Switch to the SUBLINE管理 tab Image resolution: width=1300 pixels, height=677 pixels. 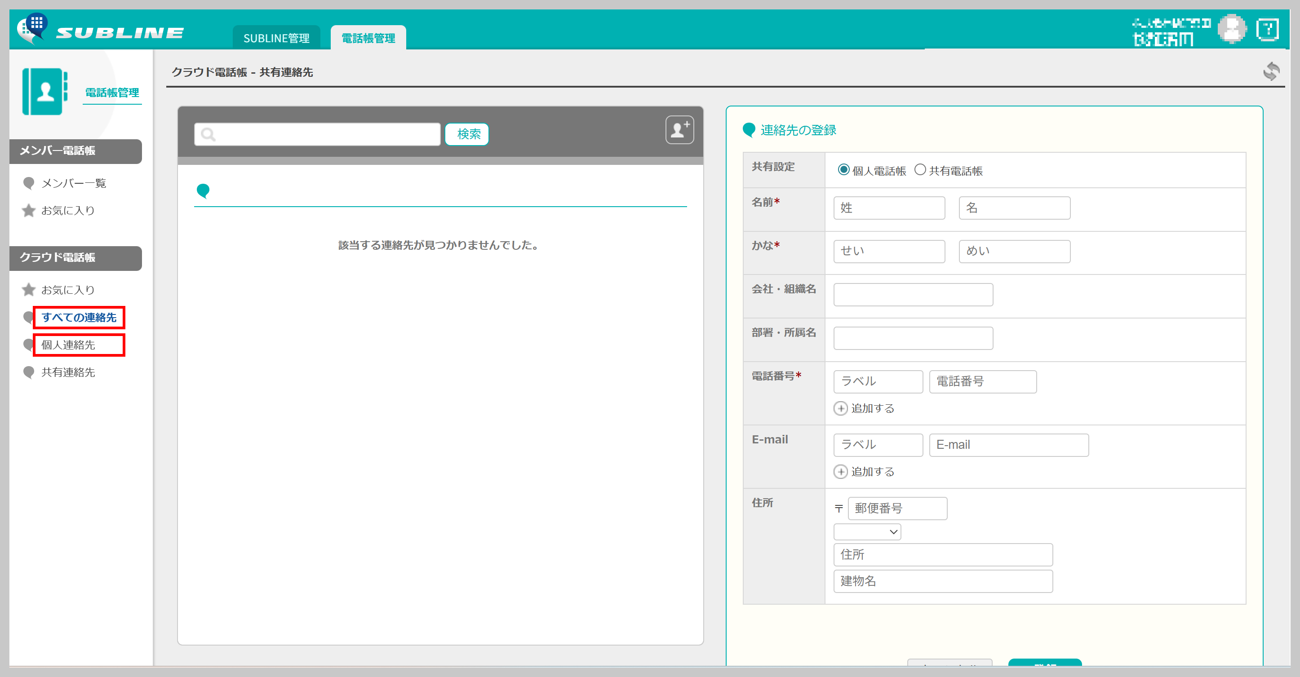276,38
